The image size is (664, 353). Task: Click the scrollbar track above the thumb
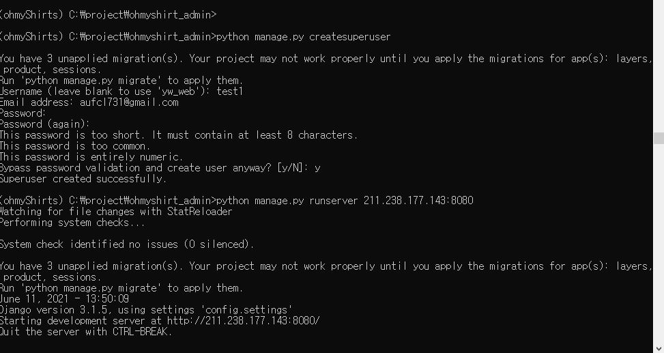pos(659,68)
